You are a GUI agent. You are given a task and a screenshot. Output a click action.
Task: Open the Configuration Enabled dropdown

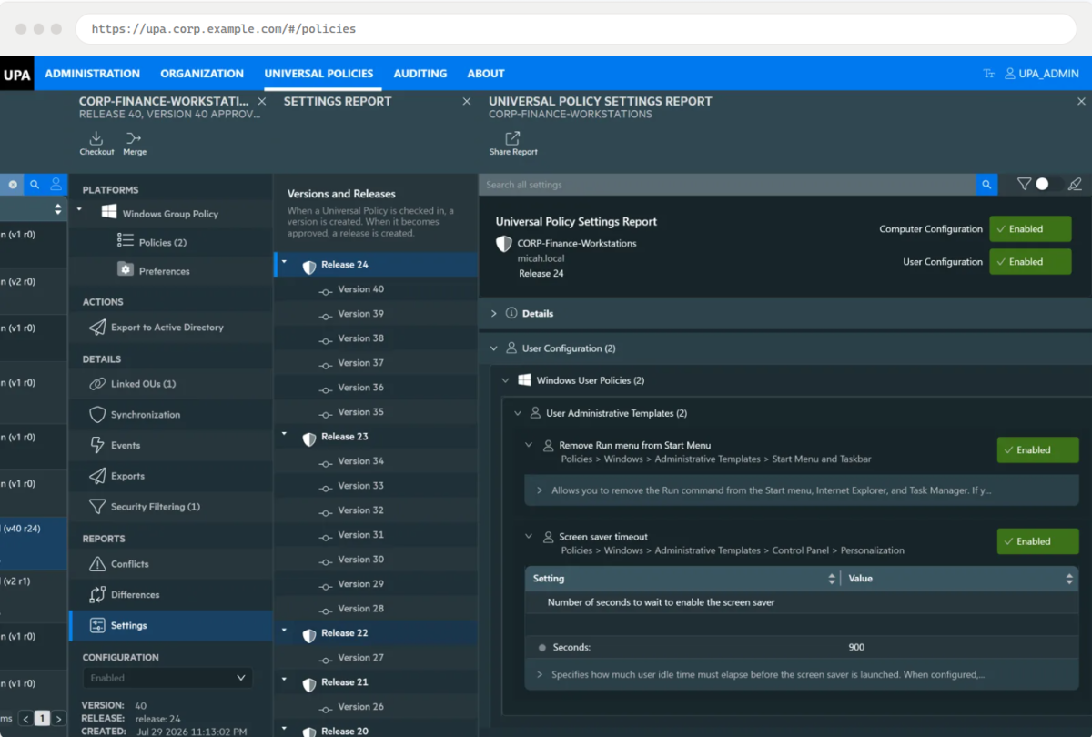coord(167,678)
